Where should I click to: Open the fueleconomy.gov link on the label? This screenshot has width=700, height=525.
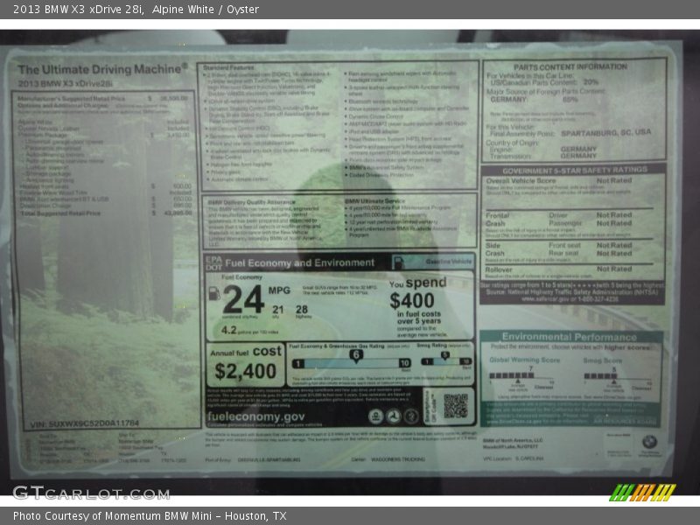tap(255, 416)
